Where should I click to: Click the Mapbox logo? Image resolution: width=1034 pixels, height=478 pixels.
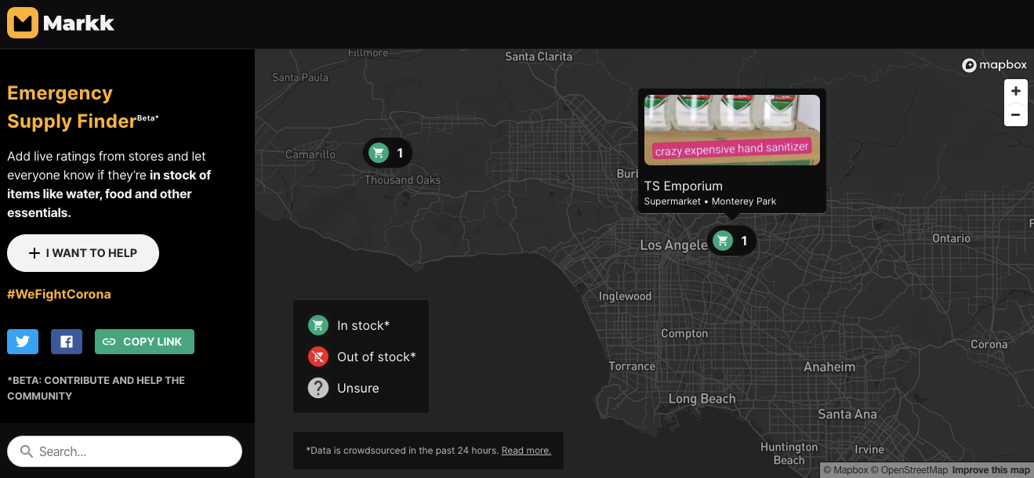[x=994, y=65]
